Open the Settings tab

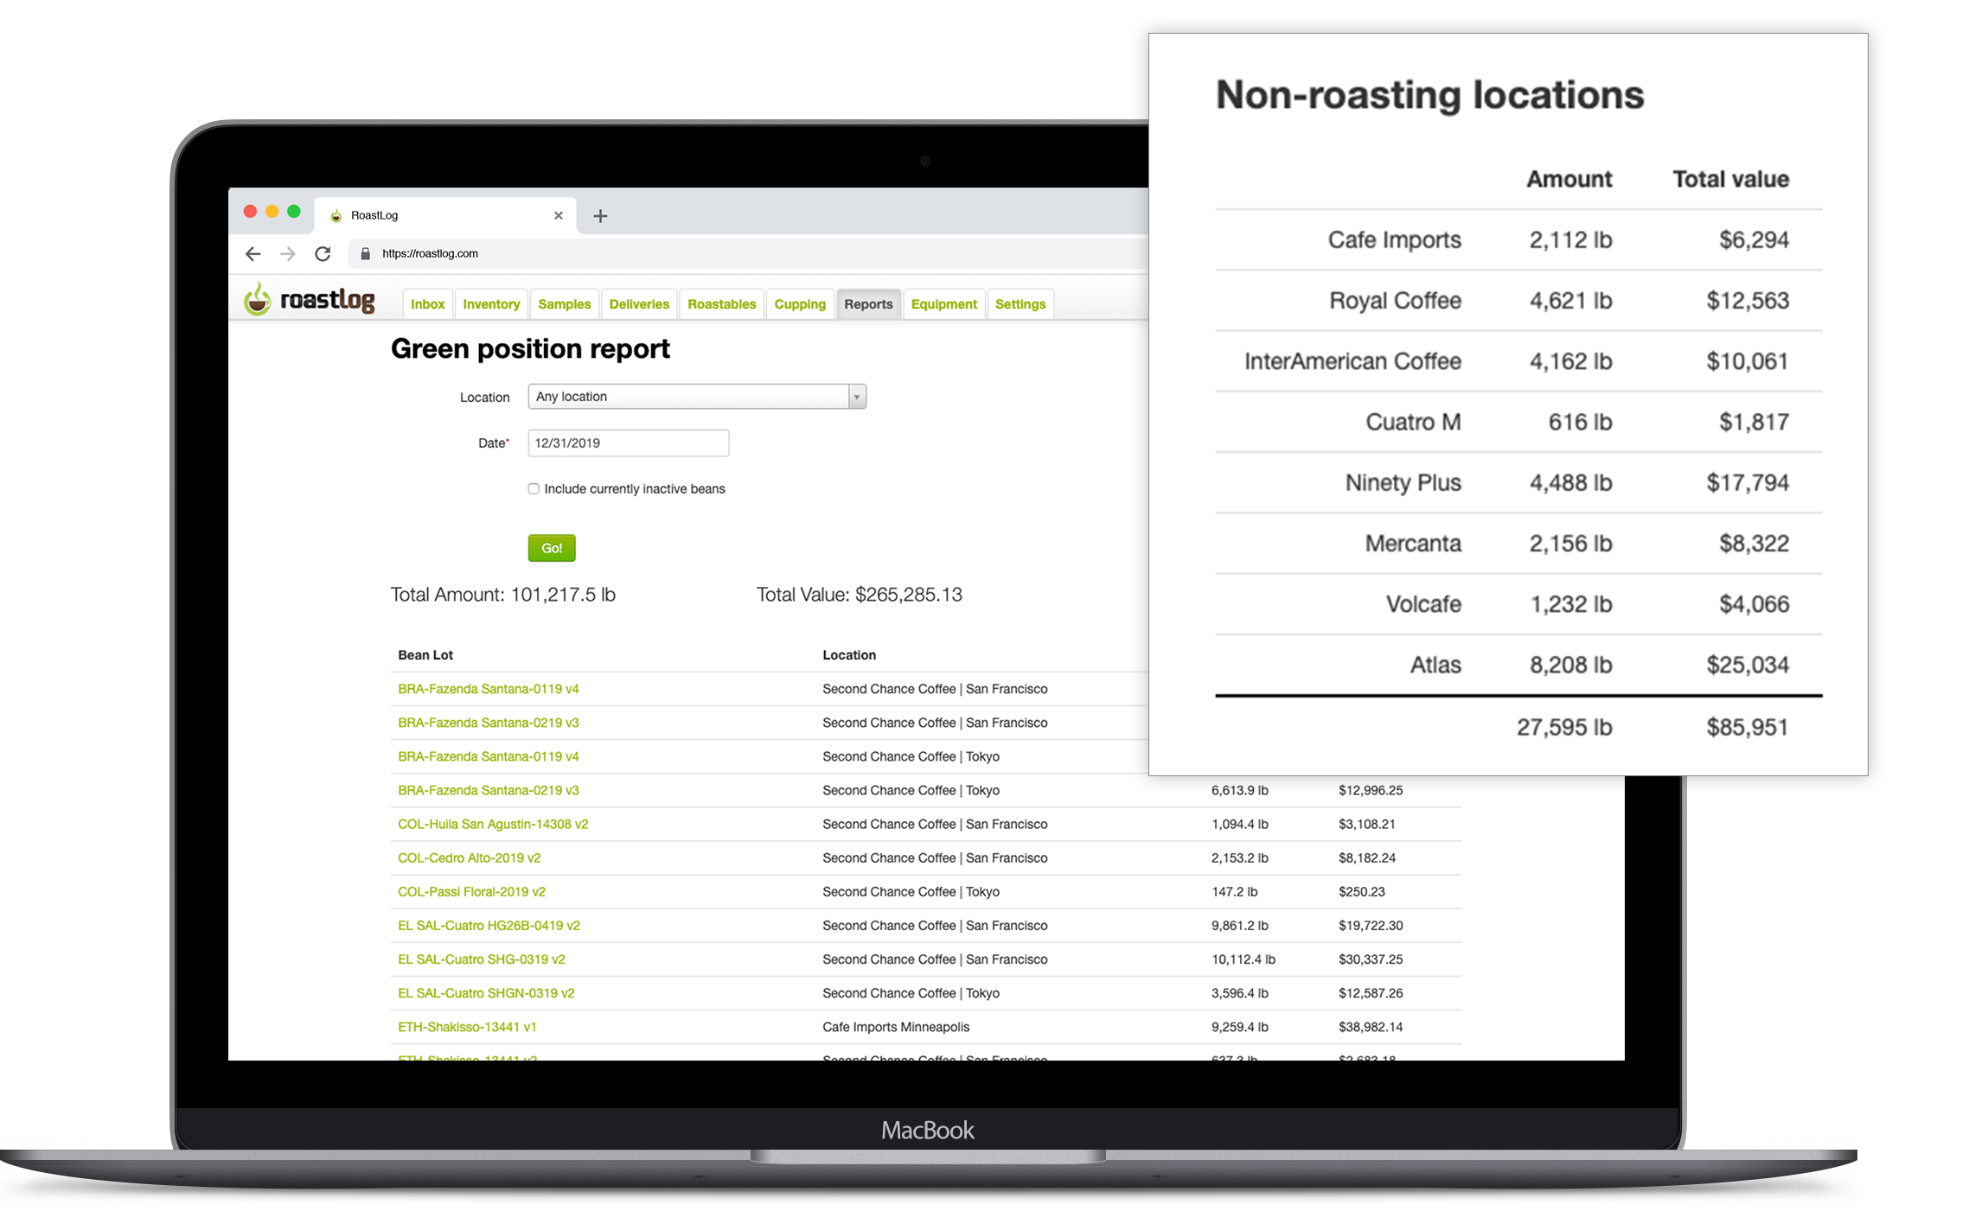[x=1019, y=304]
